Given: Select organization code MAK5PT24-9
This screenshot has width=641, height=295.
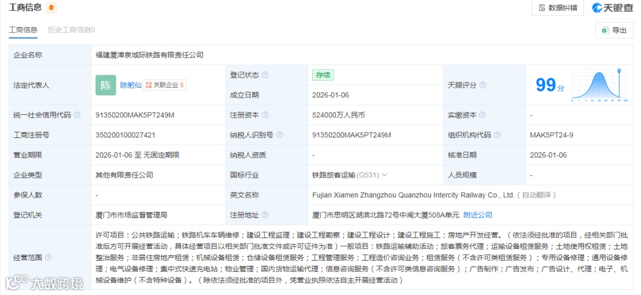Looking at the screenshot, I should pyautogui.click(x=551, y=135).
